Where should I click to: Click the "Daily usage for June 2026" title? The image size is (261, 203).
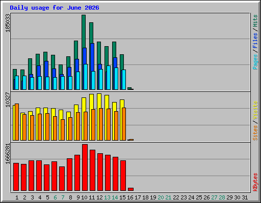pos(55,8)
